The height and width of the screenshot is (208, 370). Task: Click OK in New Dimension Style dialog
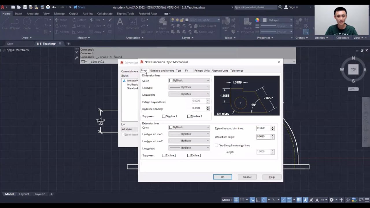click(x=223, y=177)
